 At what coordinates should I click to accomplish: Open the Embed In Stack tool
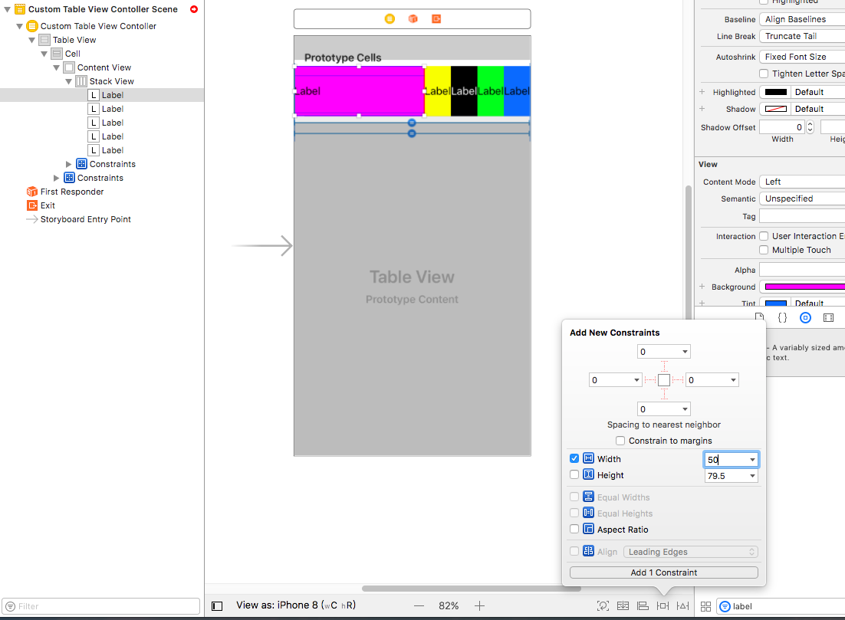pyautogui.click(x=623, y=605)
